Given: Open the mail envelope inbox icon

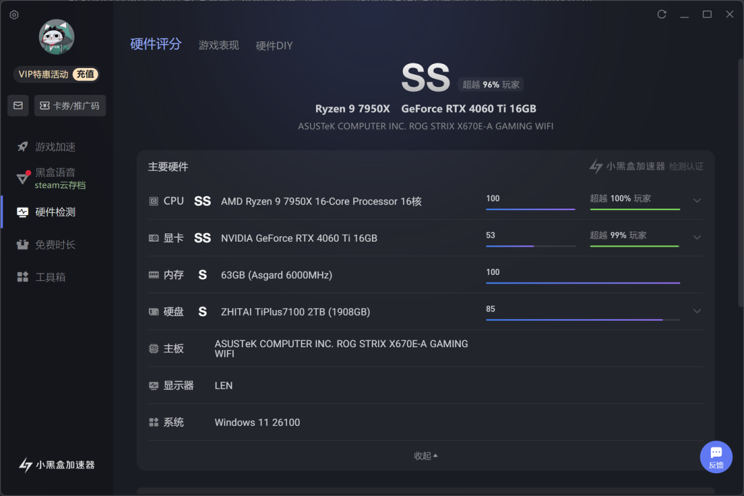Looking at the screenshot, I should 18,105.
